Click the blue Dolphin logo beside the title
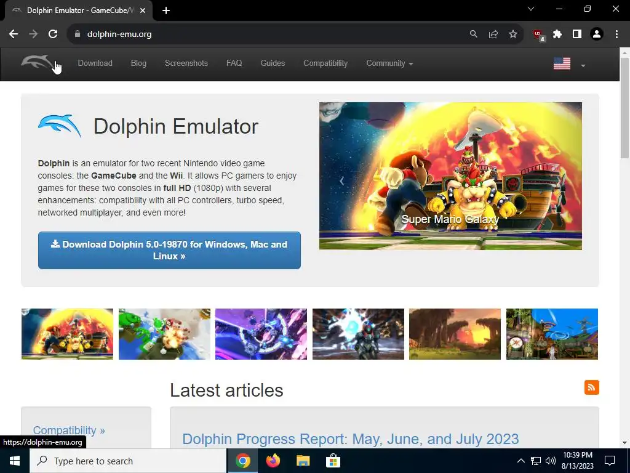This screenshot has width=630, height=473. click(60, 126)
